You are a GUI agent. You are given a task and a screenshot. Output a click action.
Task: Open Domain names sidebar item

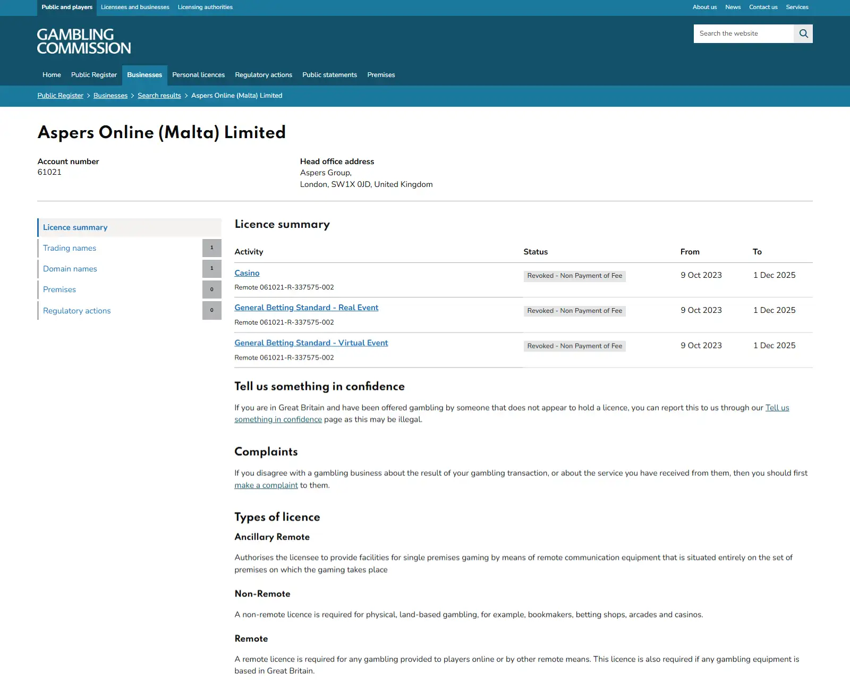(x=120, y=269)
